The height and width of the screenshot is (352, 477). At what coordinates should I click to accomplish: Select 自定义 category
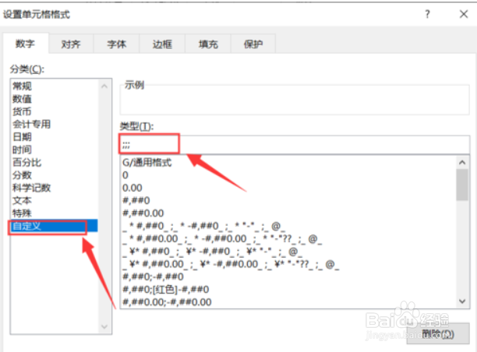(x=54, y=226)
